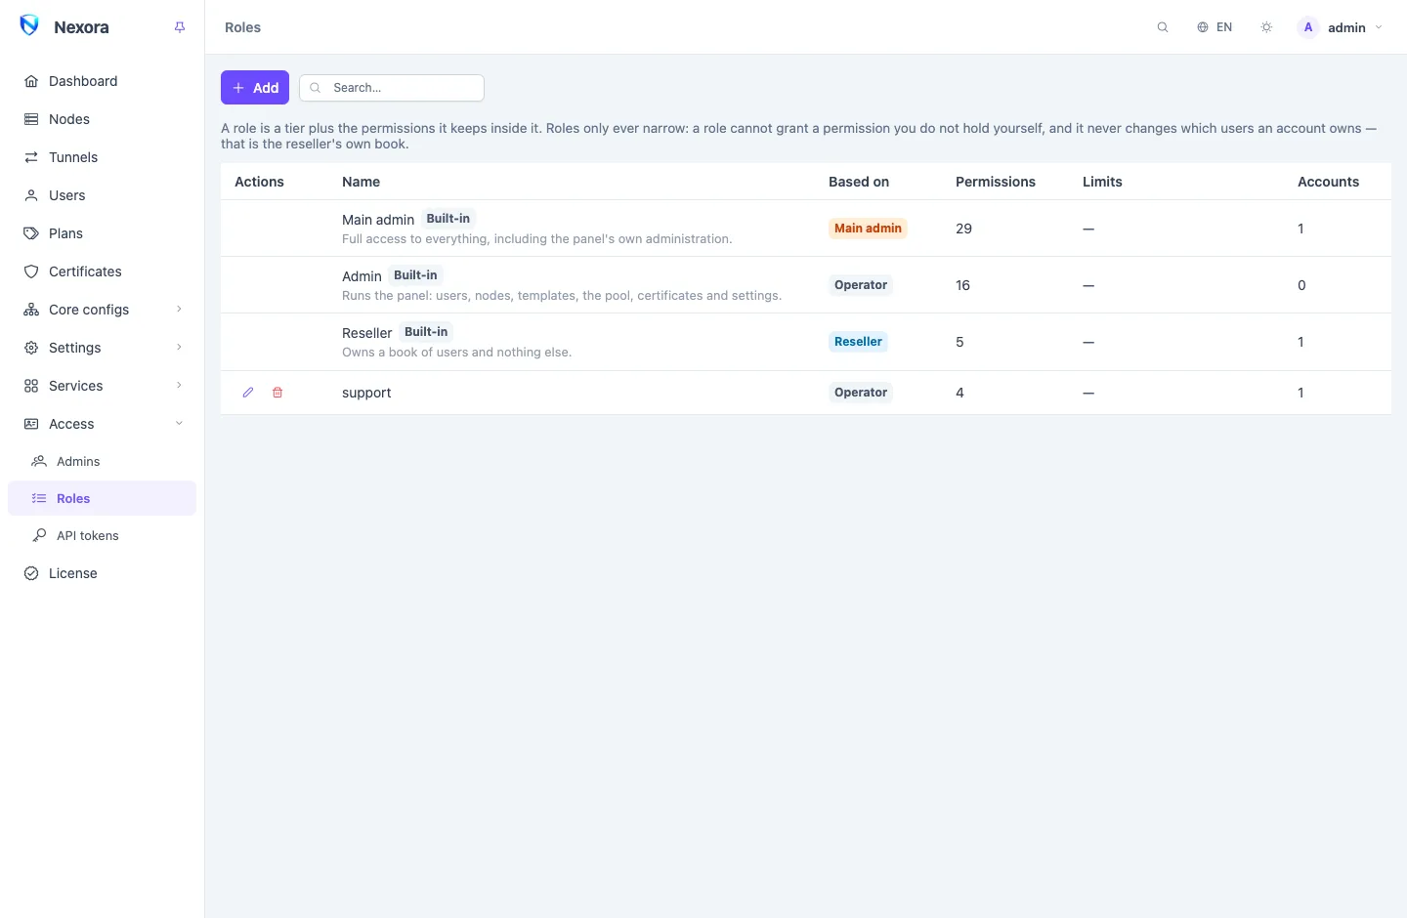Expand the Services submenu
This screenshot has height=918, width=1407.
(x=102, y=386)
